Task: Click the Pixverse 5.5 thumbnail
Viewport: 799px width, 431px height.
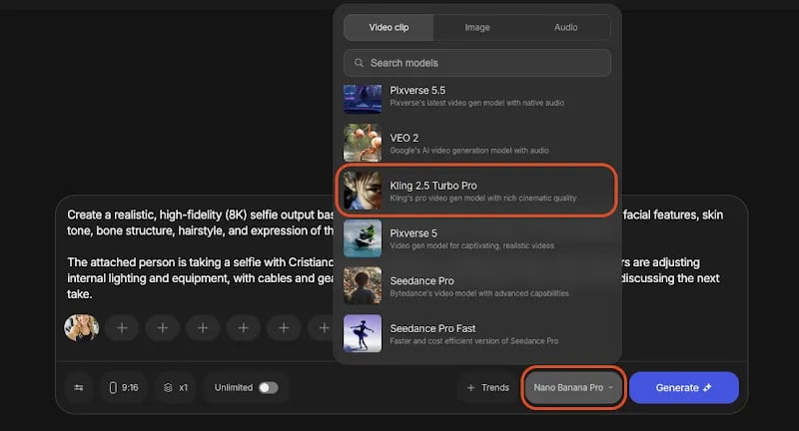Action: click(363, 99)
